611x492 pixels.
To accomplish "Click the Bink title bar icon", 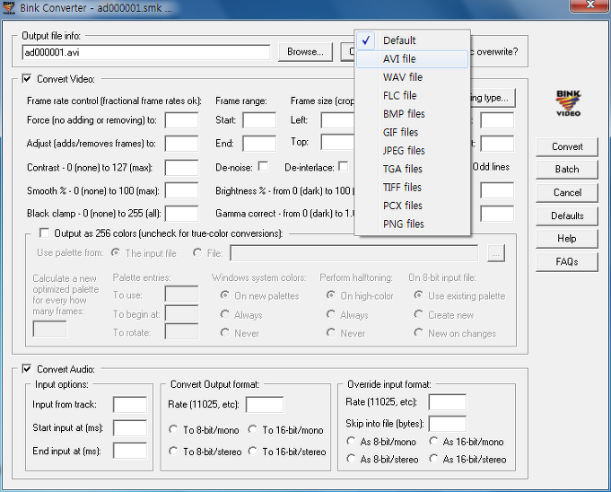I will [9, 7].
